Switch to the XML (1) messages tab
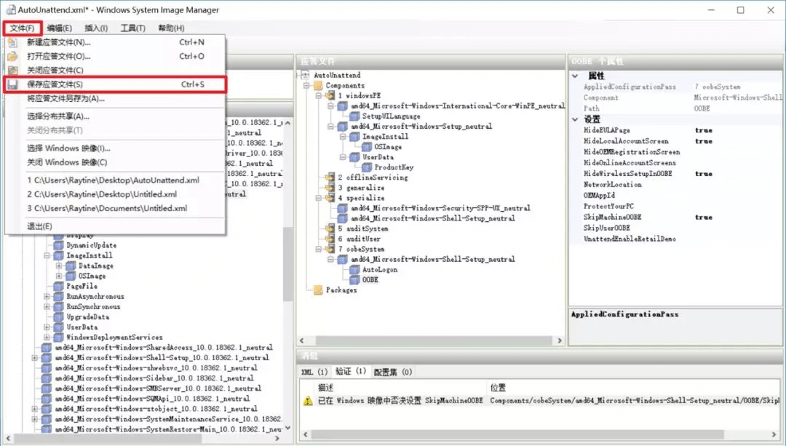The height and width of the screenshot is (446, 786). coord(314,372)
